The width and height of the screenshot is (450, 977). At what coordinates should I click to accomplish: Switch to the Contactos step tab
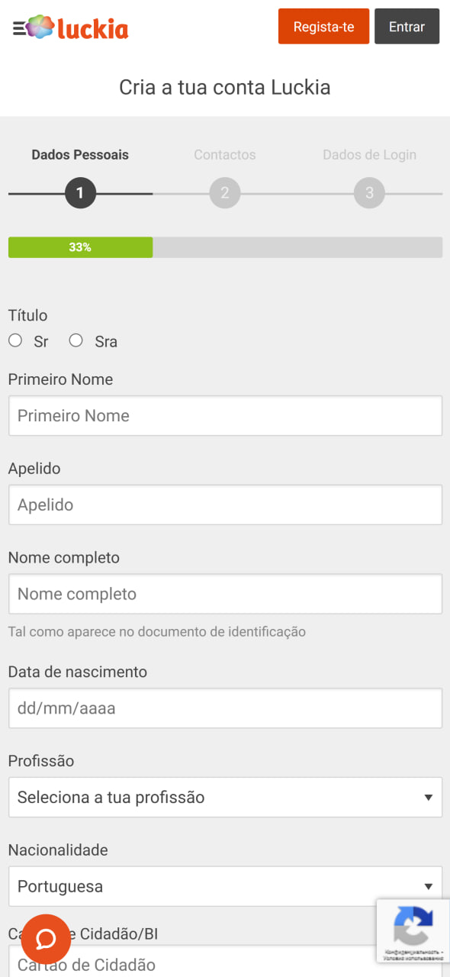click(x=225, y=155)
